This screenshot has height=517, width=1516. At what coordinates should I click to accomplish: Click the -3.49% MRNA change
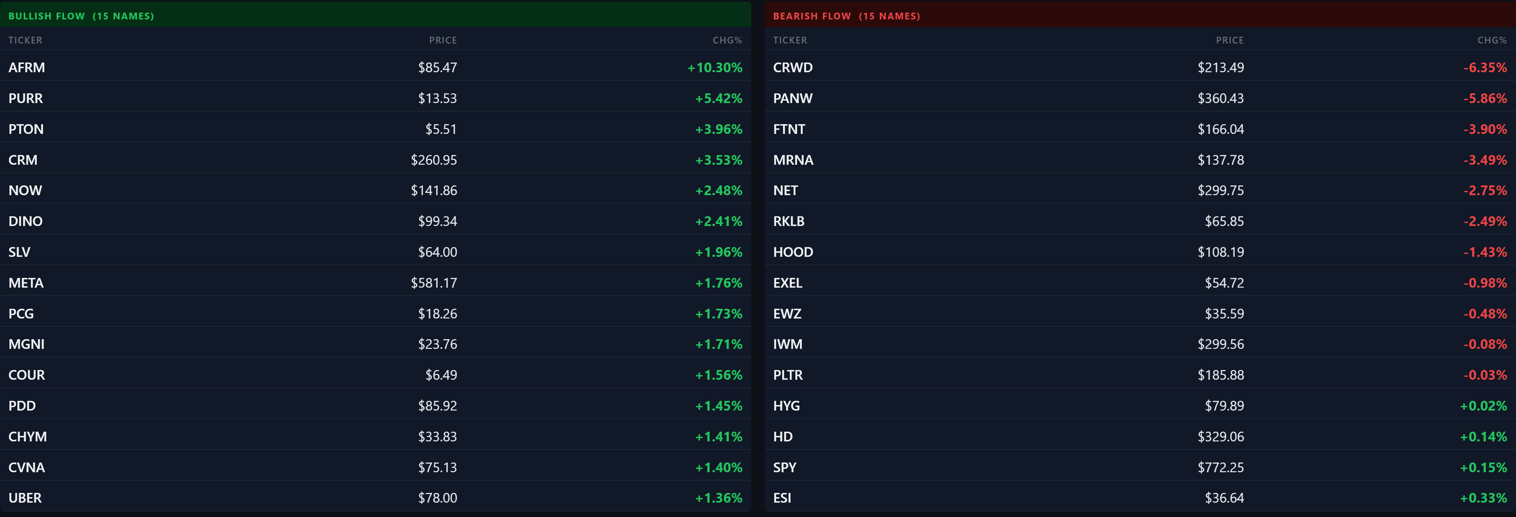click(1486, 160)
